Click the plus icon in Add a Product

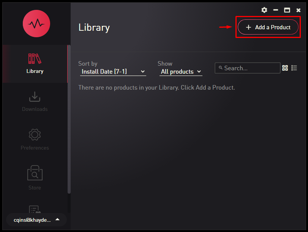click(248, 27)
